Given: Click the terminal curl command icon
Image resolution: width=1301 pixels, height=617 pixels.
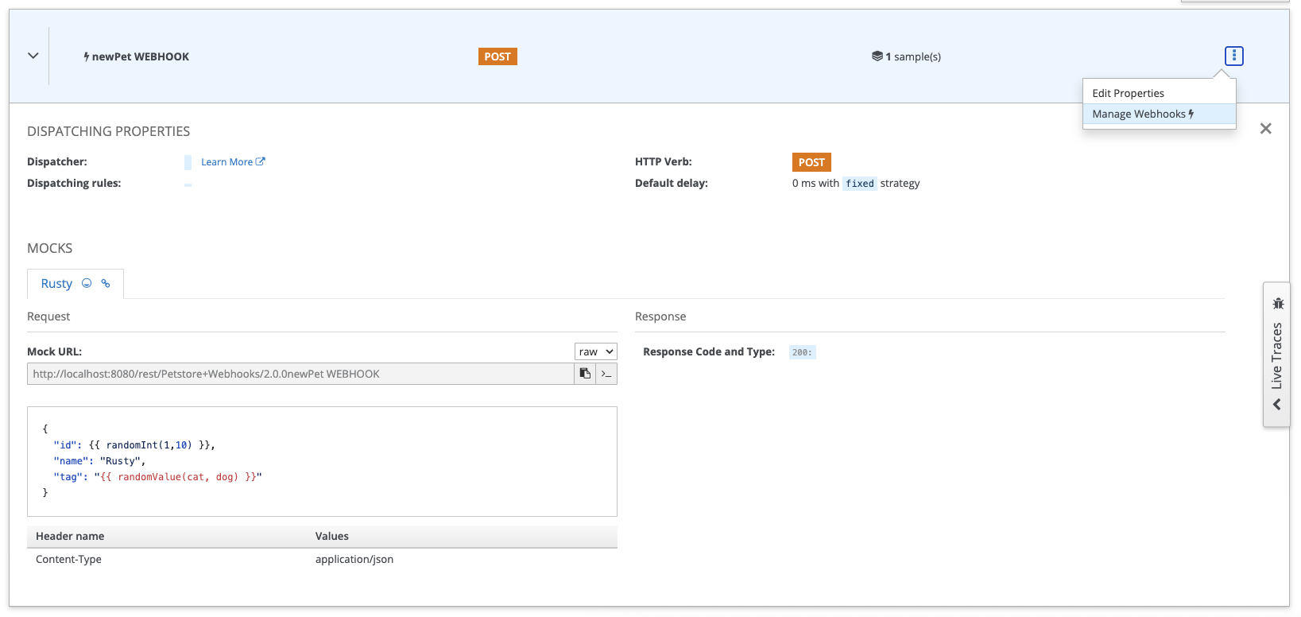Looking at the screenshot, I should coord(606,374).
